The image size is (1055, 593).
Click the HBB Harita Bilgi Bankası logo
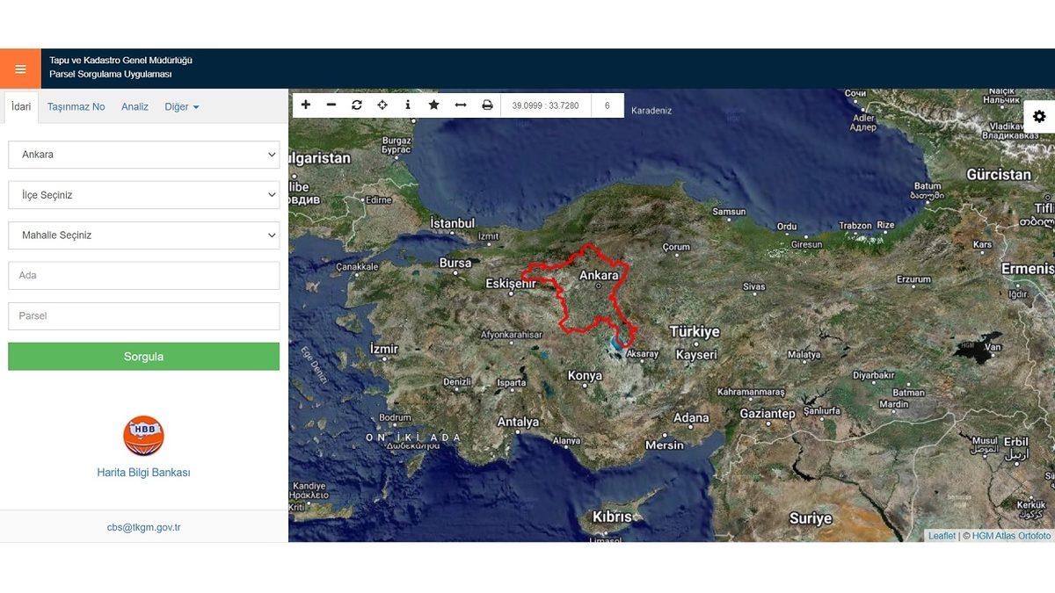pyautogui.click(x=143, y=435)
